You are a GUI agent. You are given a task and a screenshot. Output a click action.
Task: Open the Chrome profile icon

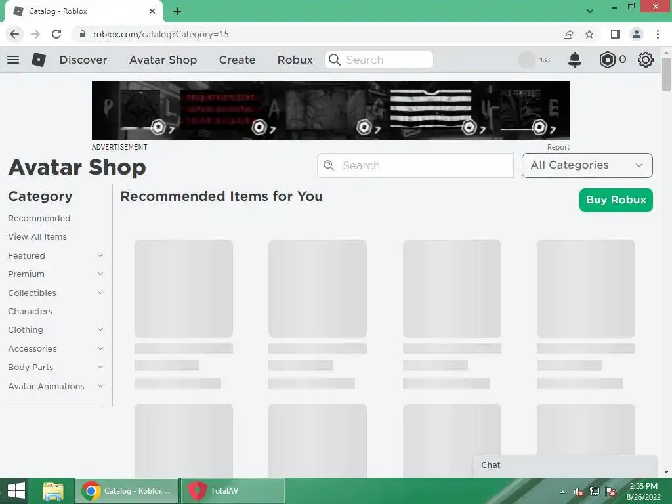(637, 34)
